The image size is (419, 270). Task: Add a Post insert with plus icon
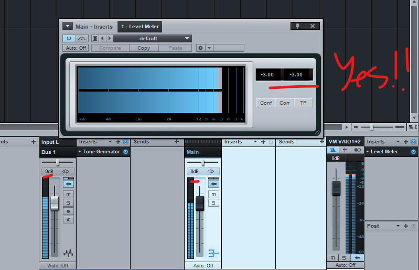406,226
